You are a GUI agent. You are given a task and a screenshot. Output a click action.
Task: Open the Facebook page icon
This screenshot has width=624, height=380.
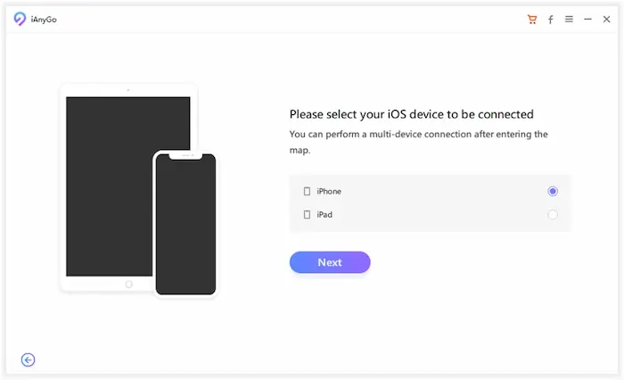click(550, 20)
